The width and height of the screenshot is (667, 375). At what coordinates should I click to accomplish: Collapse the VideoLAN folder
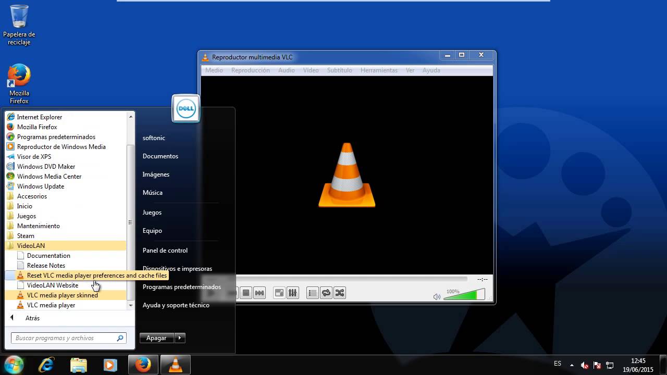66,246
